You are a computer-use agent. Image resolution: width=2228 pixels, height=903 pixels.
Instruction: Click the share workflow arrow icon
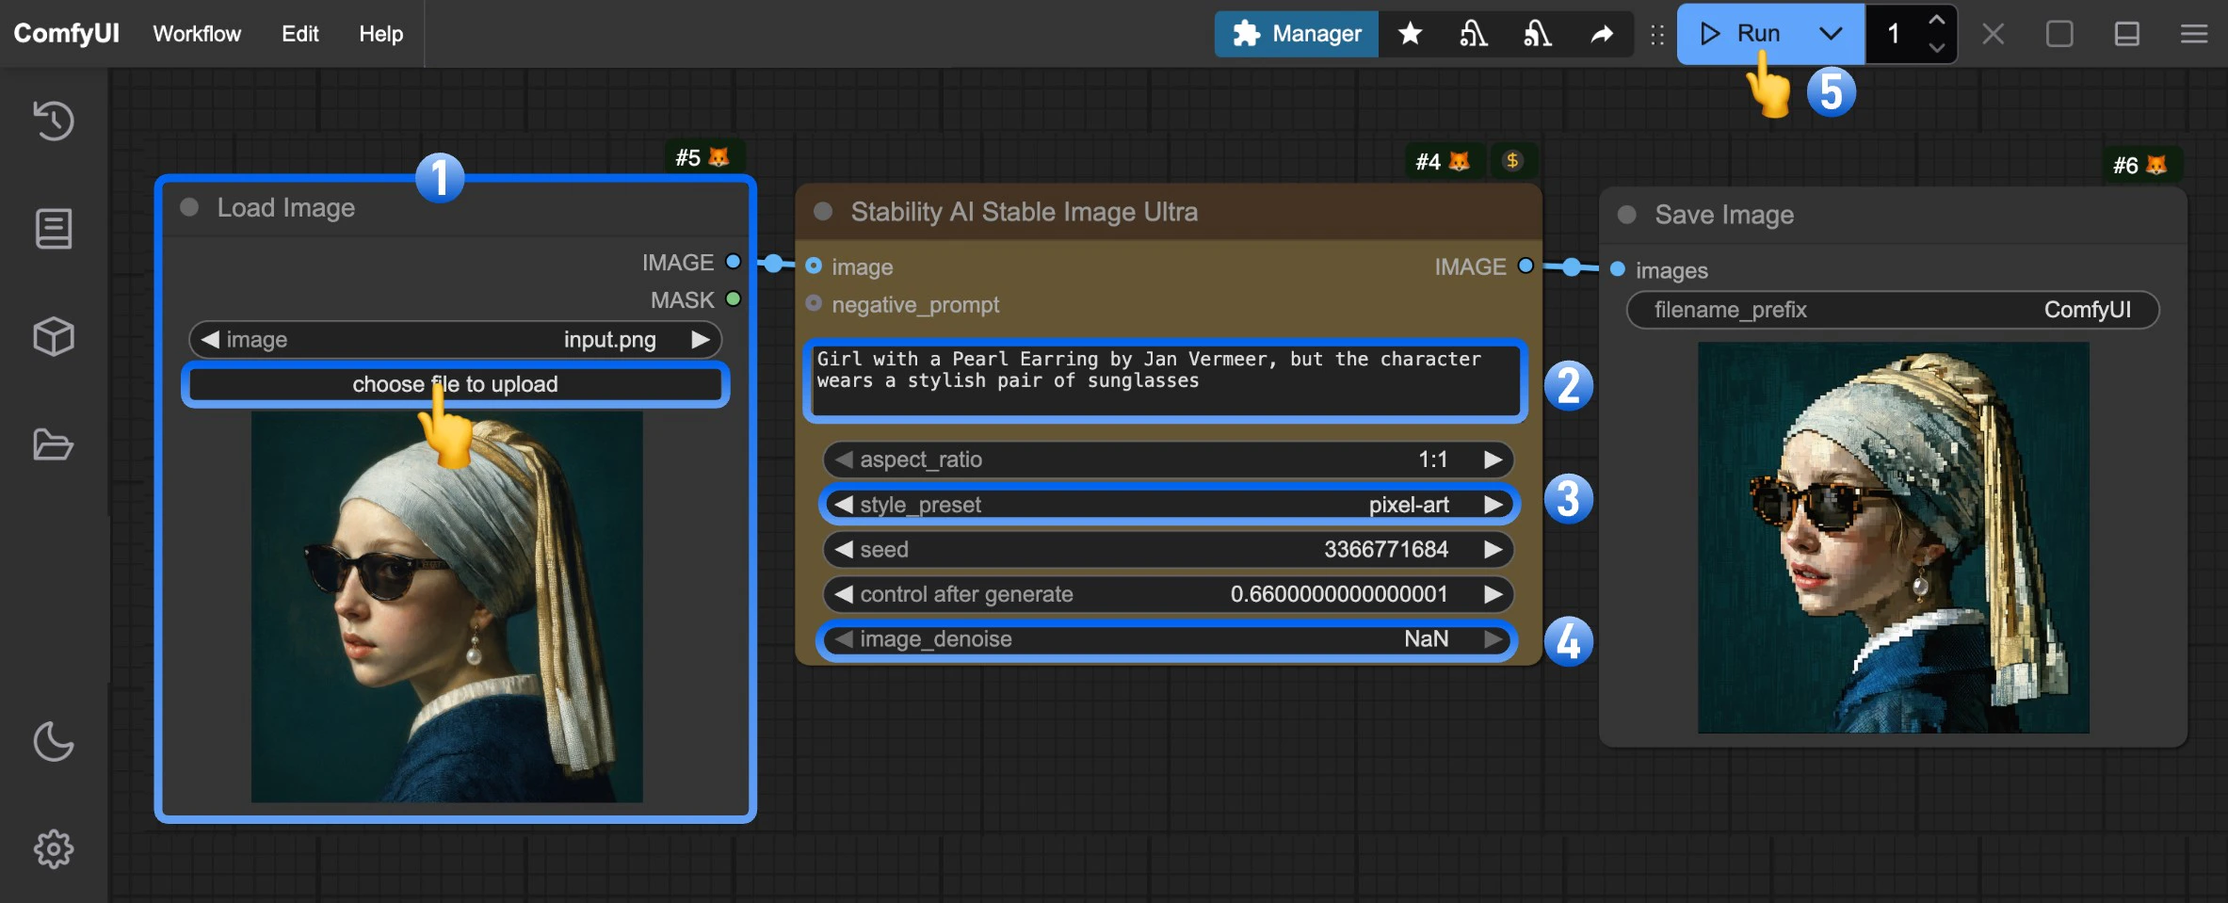1601,34
